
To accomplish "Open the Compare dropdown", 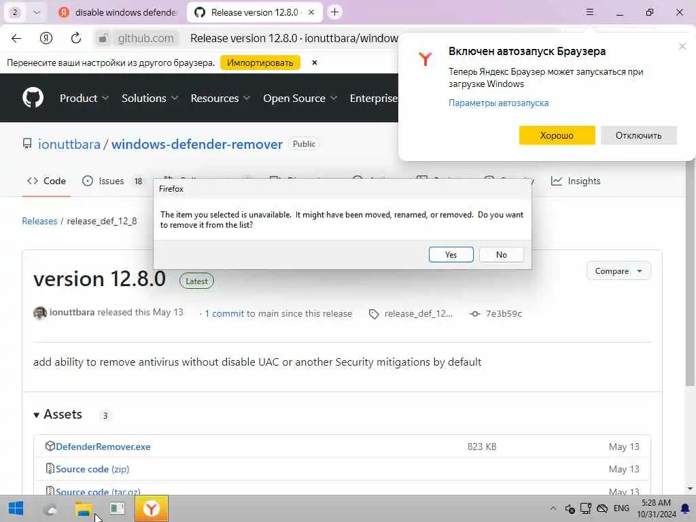I will pos(619,271).
